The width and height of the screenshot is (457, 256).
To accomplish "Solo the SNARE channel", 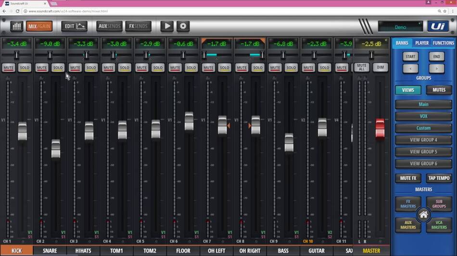I will coord(58,68).
